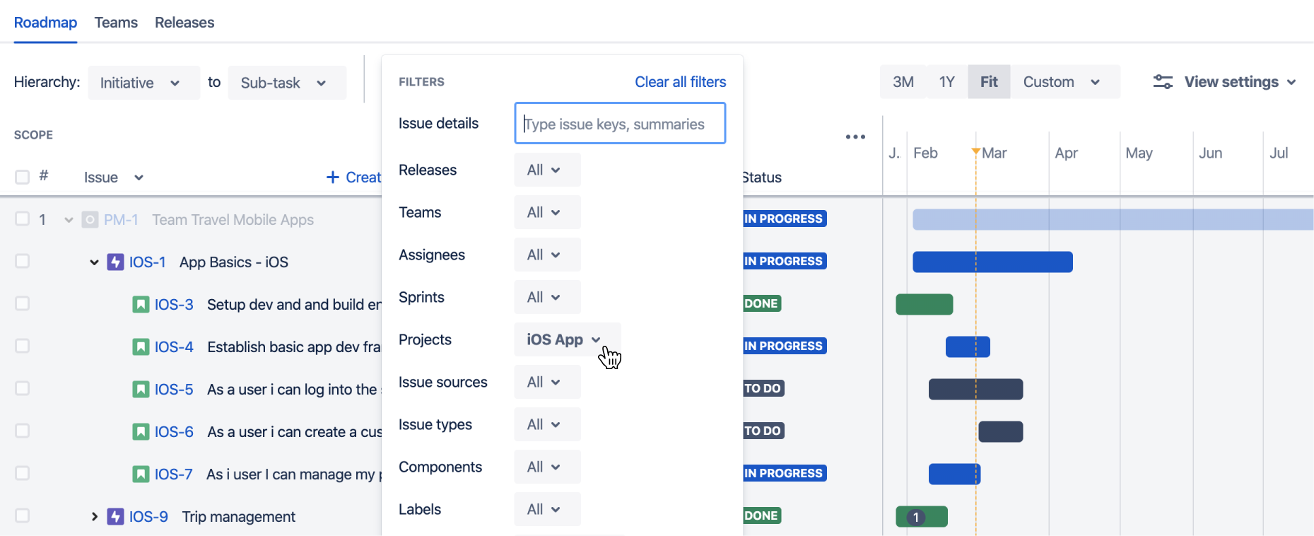Click the IOS-9 epic icon
This screenshot has height=536, width=1314.
coord(115,517)
